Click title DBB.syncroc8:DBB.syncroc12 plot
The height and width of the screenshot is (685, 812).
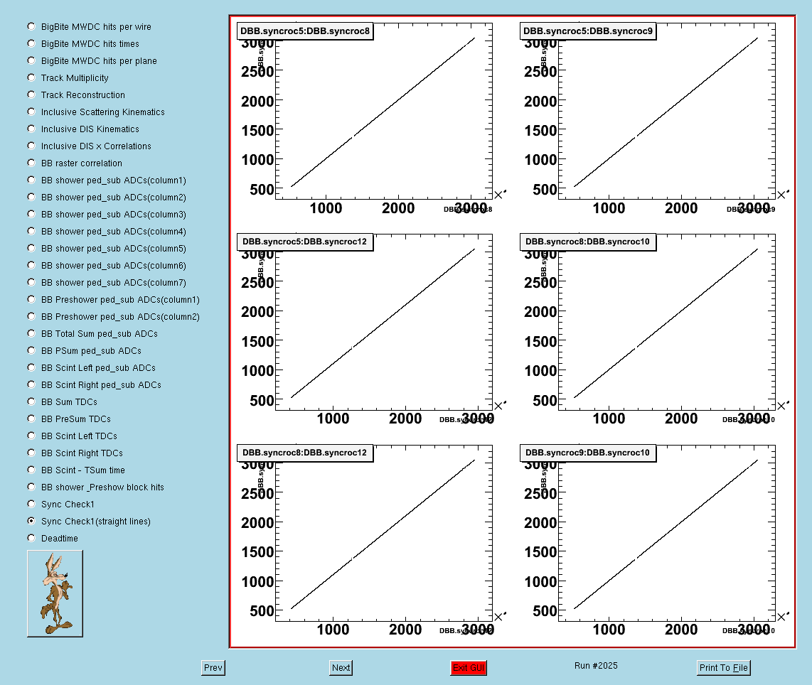tap(305, 453)
